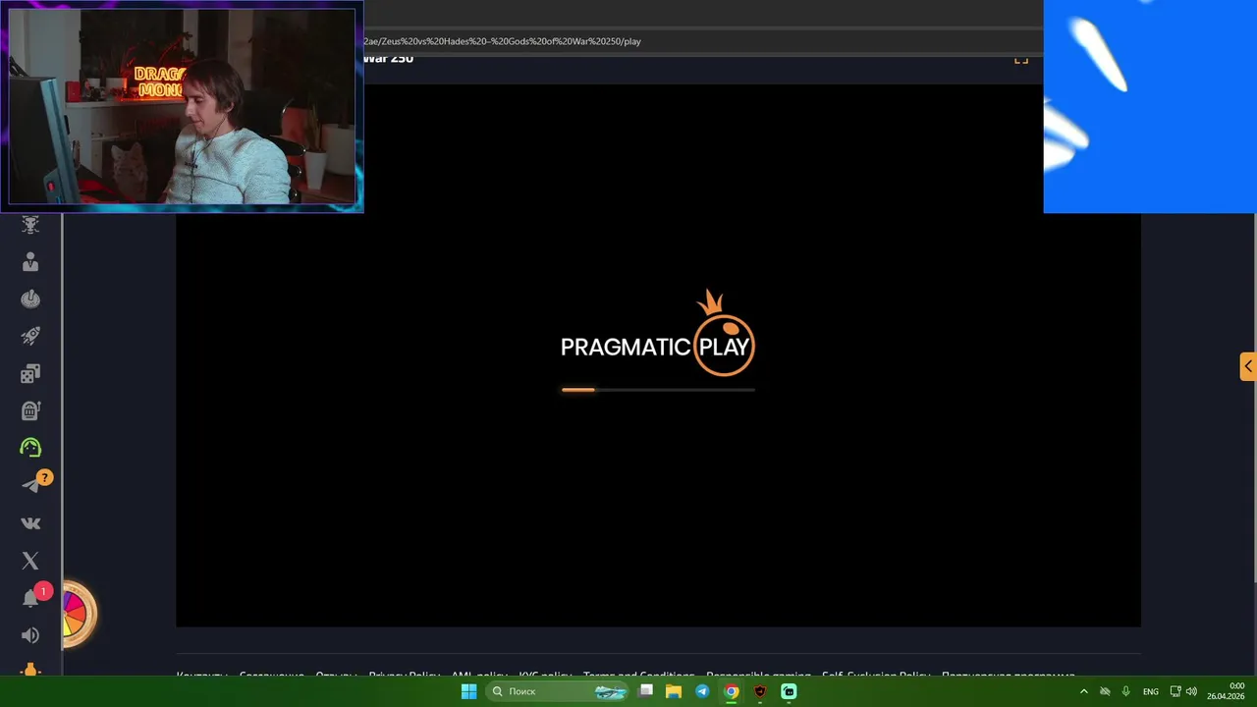Click the Pragmatic Play loading progress bar
Viewport: 1257px width, 707px height.
point(658,390)
